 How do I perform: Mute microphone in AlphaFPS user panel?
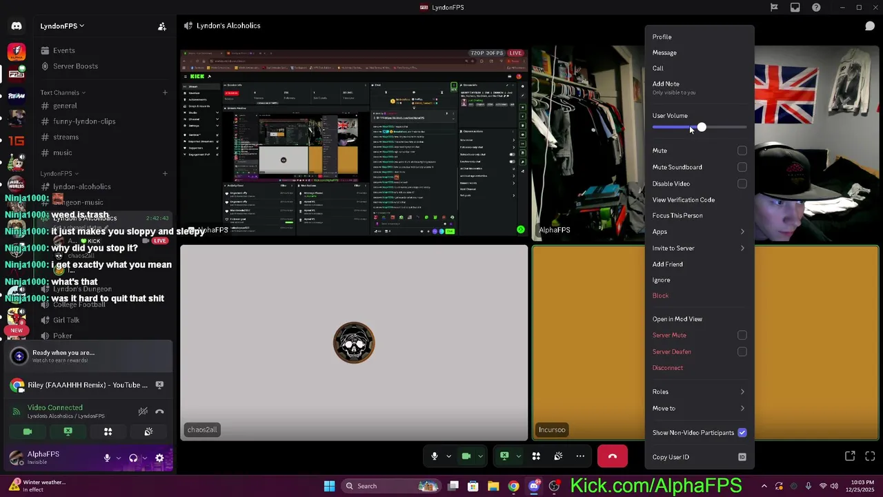click(x=107, y=458)
